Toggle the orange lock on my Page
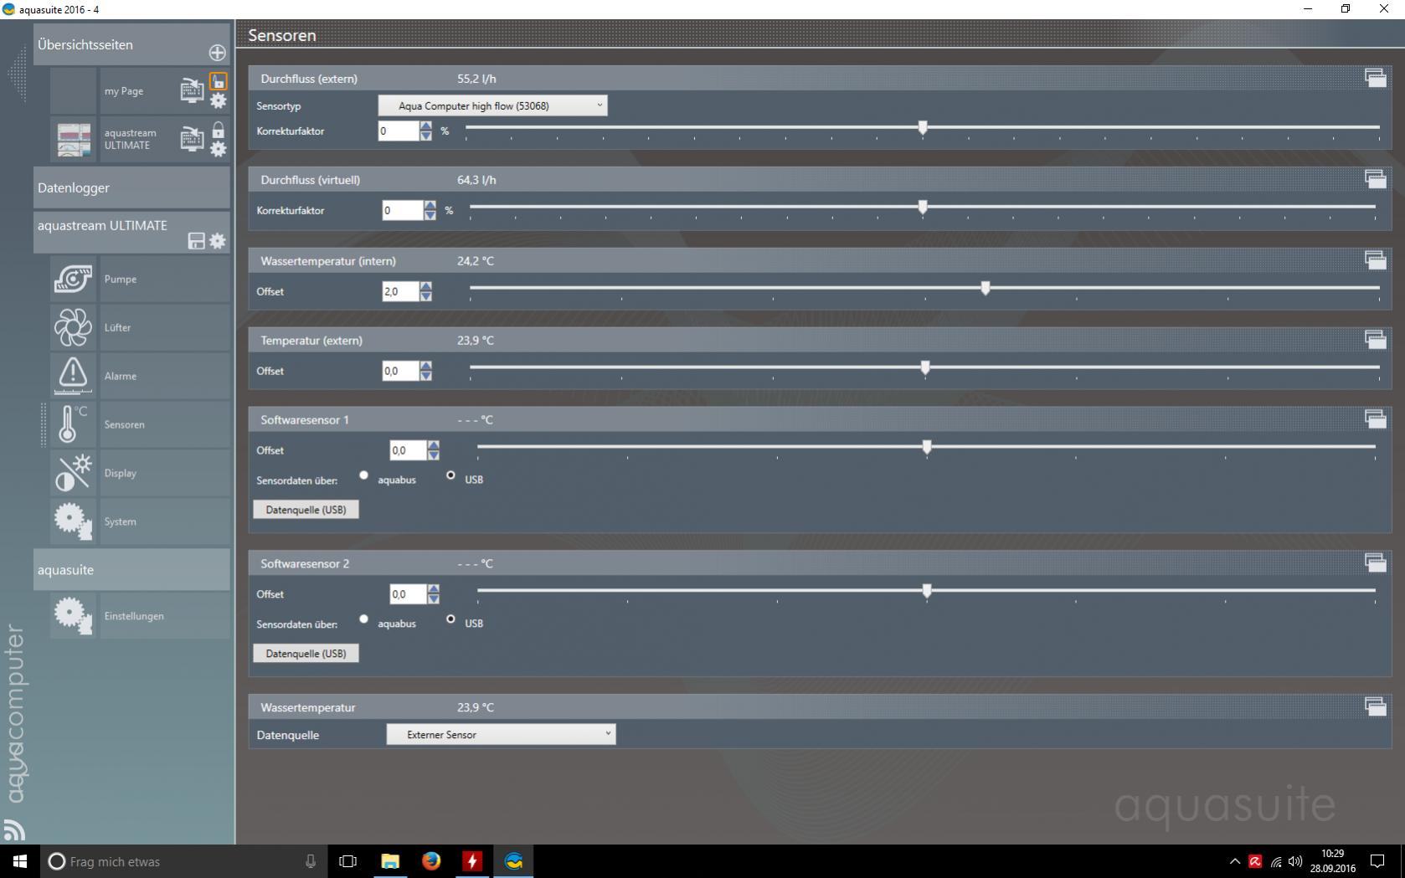 click(x=218, y=81)
